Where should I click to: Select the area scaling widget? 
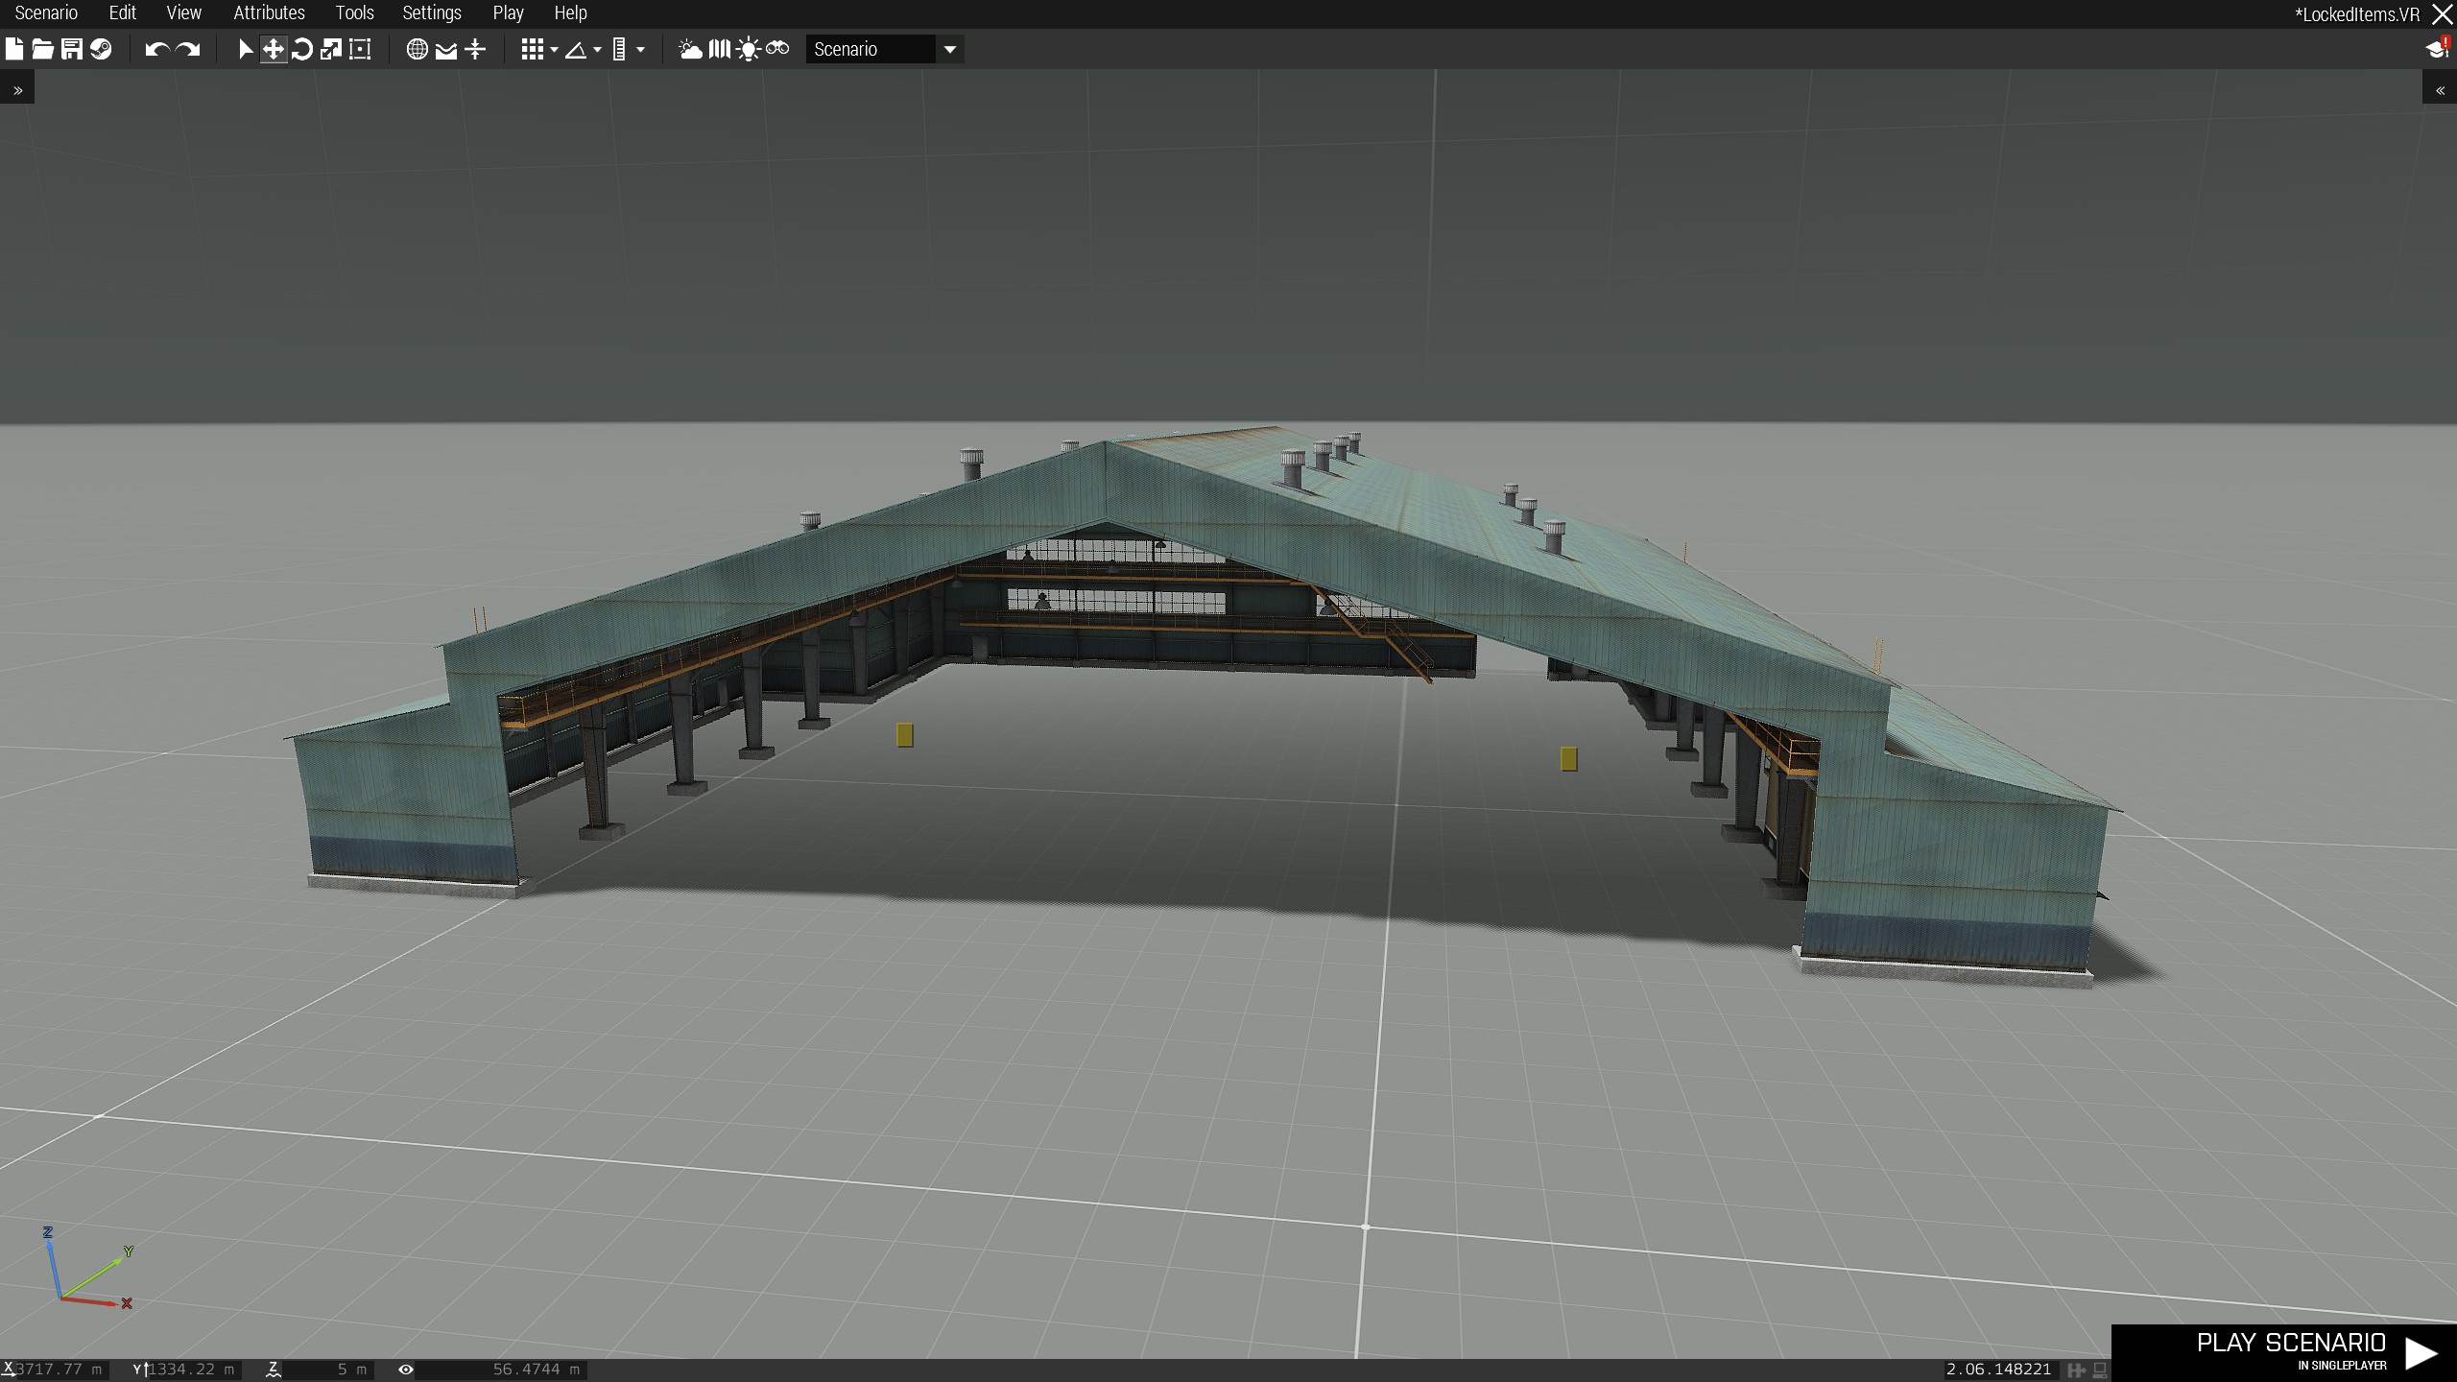(x=360, y=49)
